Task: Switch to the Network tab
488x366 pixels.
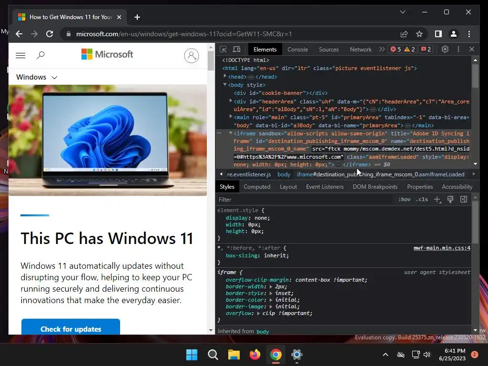Action: [361, 49]
